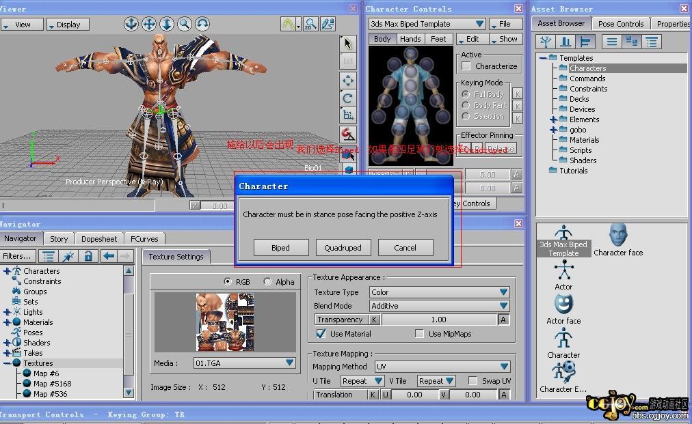Expand the Elements folder in Asset Browser
Viewport: 692px width, 424px height.
pyautogui.click(x=553, y=119)
